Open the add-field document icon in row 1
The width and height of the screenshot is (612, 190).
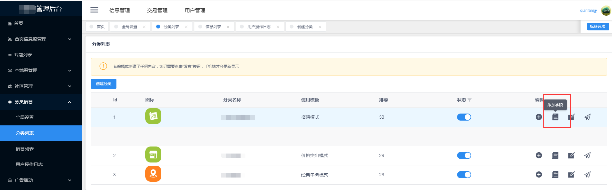555,117
